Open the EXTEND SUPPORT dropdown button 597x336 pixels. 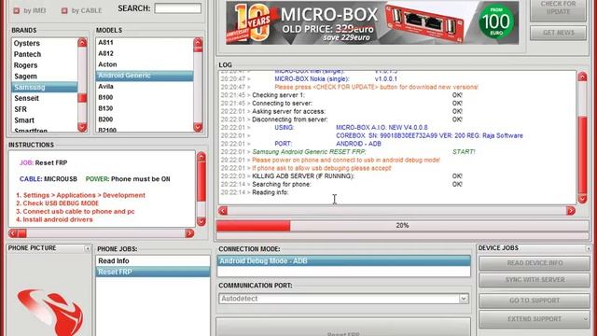coord(535,319)
